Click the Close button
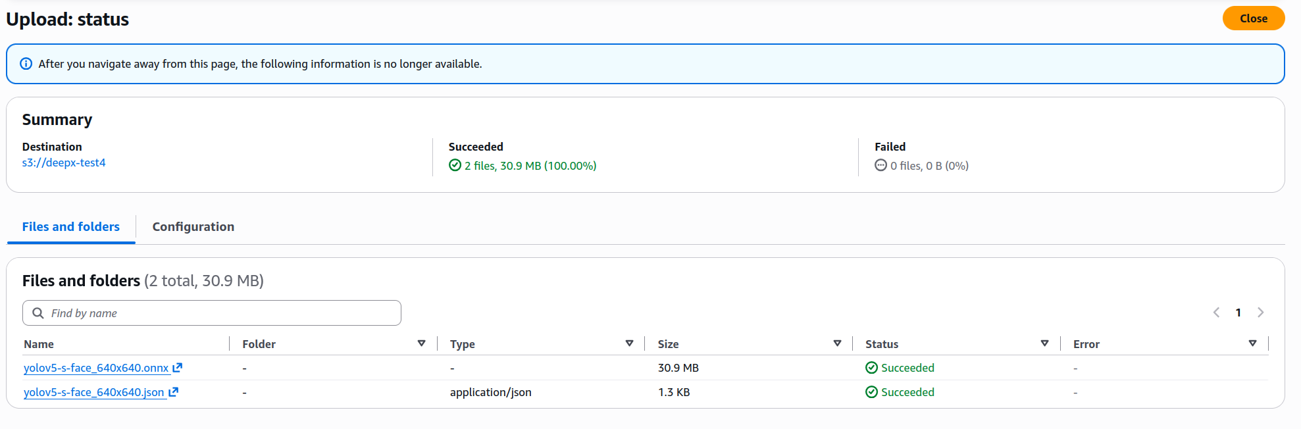The width and height of the screenshot is (1301, 429). tap(1254, 18)
